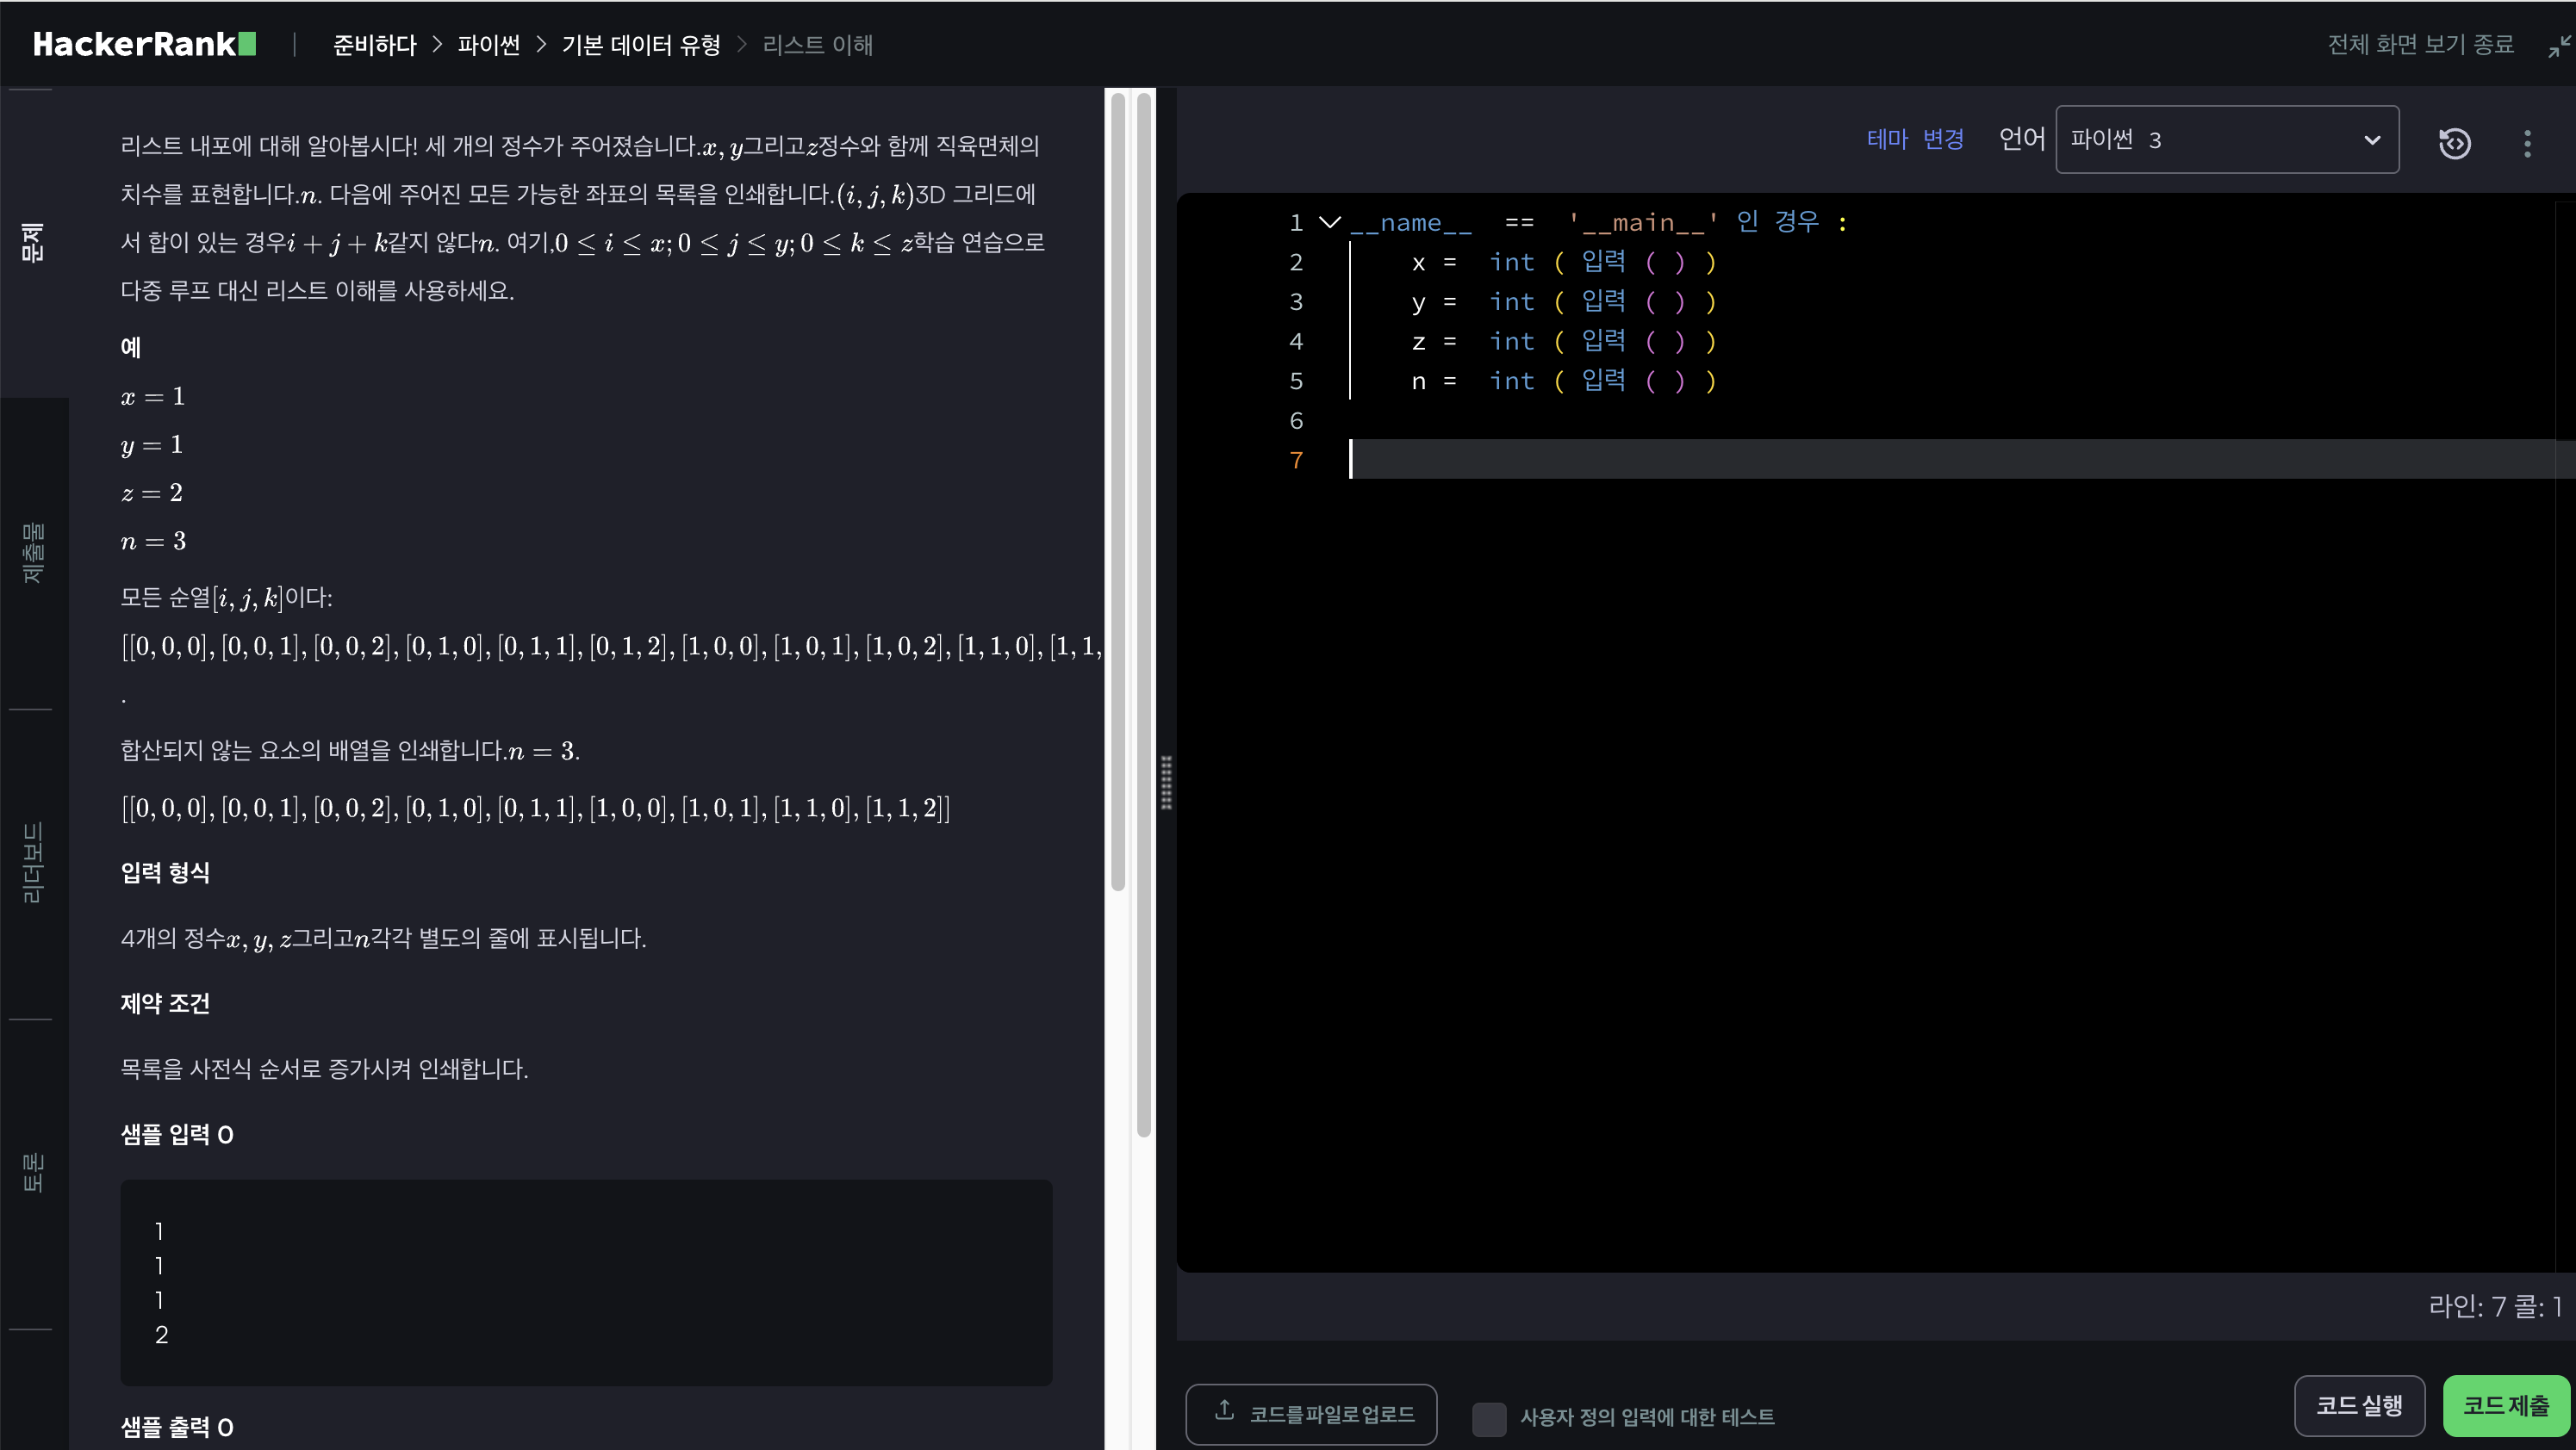Click the HackerRank logo
This screenshot has height=1450, width=2576.
(x=144, y=44)
